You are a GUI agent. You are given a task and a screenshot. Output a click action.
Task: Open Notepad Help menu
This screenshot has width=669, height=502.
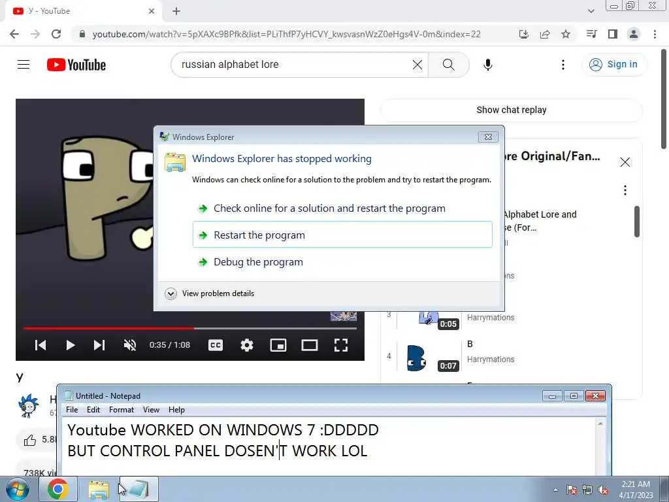click(x=176, y=410)
